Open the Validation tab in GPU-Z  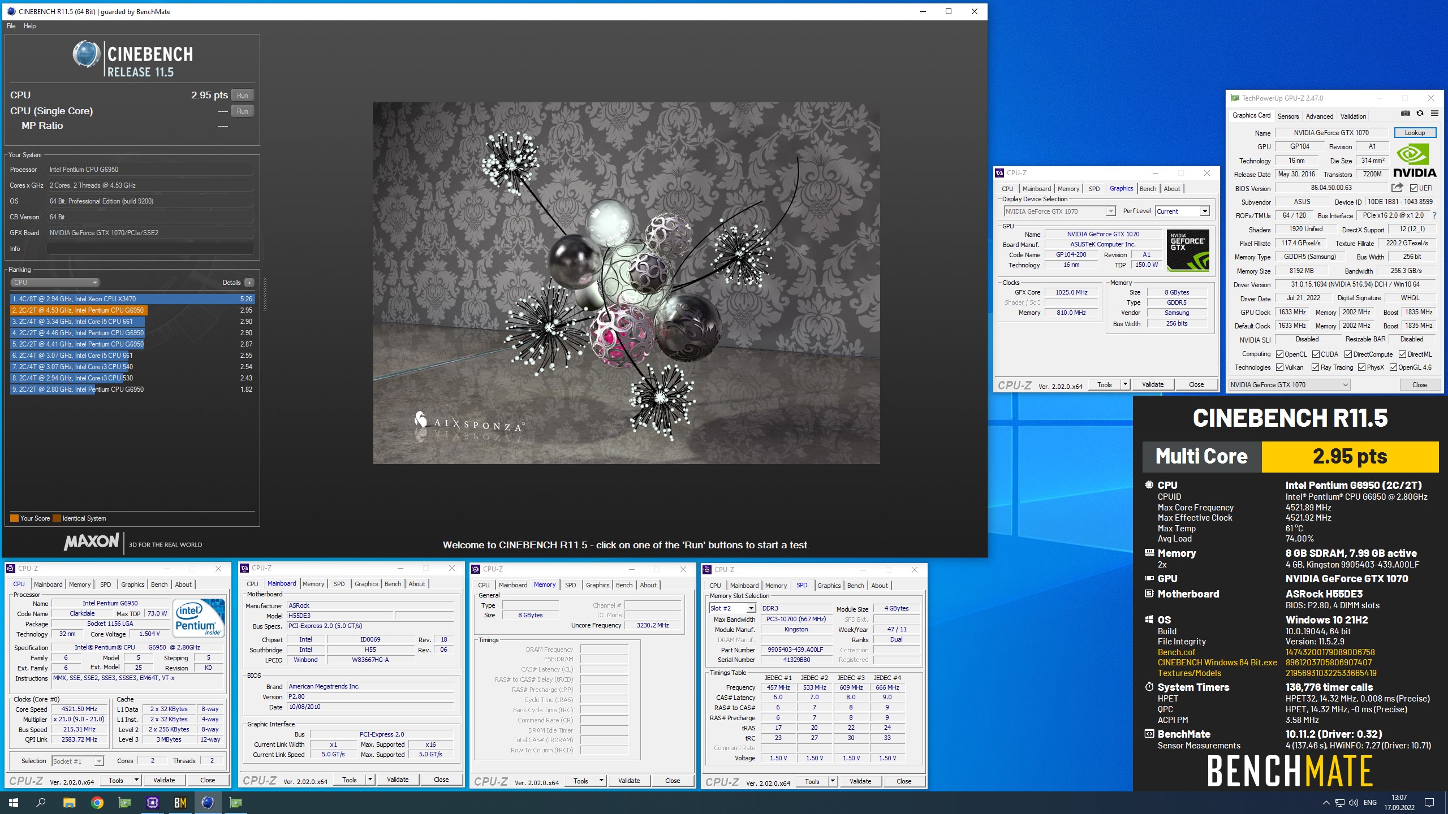tap(1353, 116)
